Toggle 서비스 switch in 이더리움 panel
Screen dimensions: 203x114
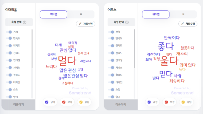(9, 68)
